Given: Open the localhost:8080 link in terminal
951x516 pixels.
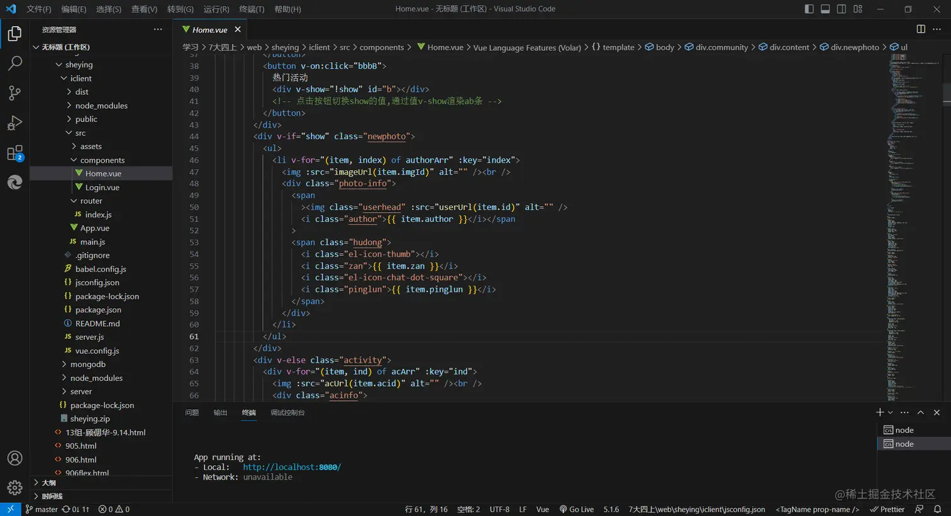Looking at the screenshot, I should [292, 467].
